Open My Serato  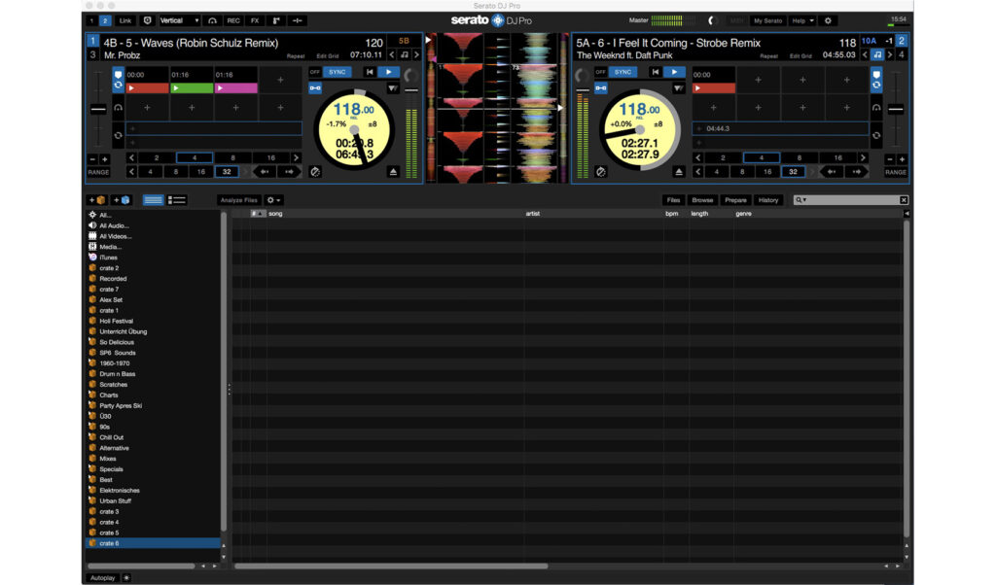click(768, 21)
